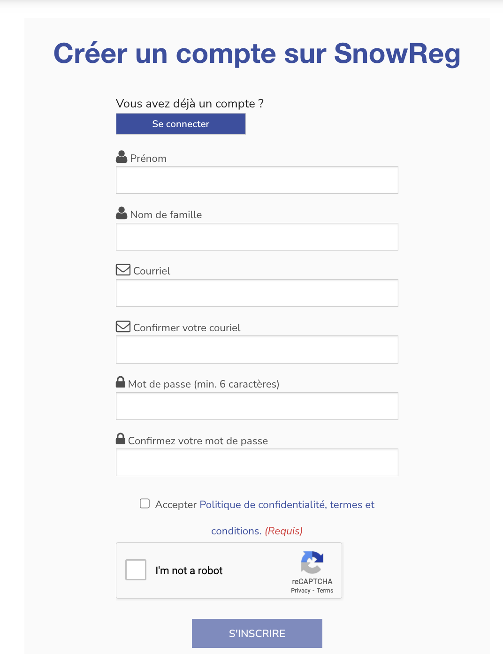Click the lock icon beside Confirmez votre mot de passe
The height and width of the screenshot is (654, 503).
121,439
